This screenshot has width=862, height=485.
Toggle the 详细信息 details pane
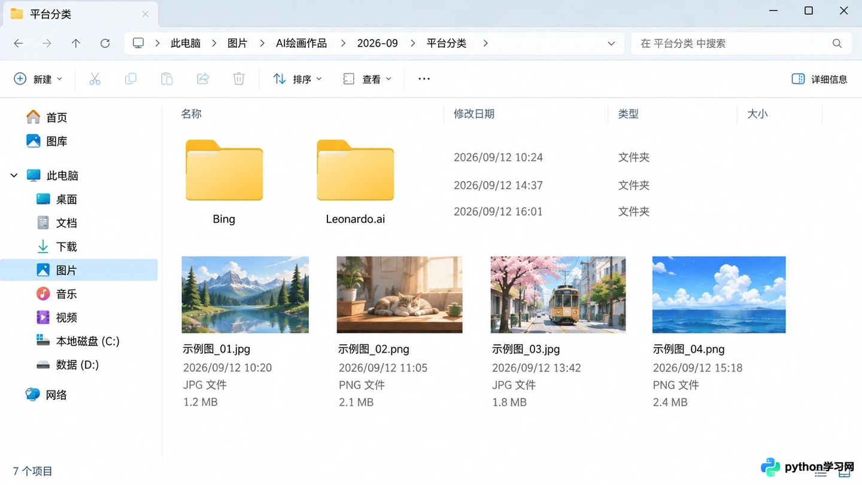click(819, 79)
